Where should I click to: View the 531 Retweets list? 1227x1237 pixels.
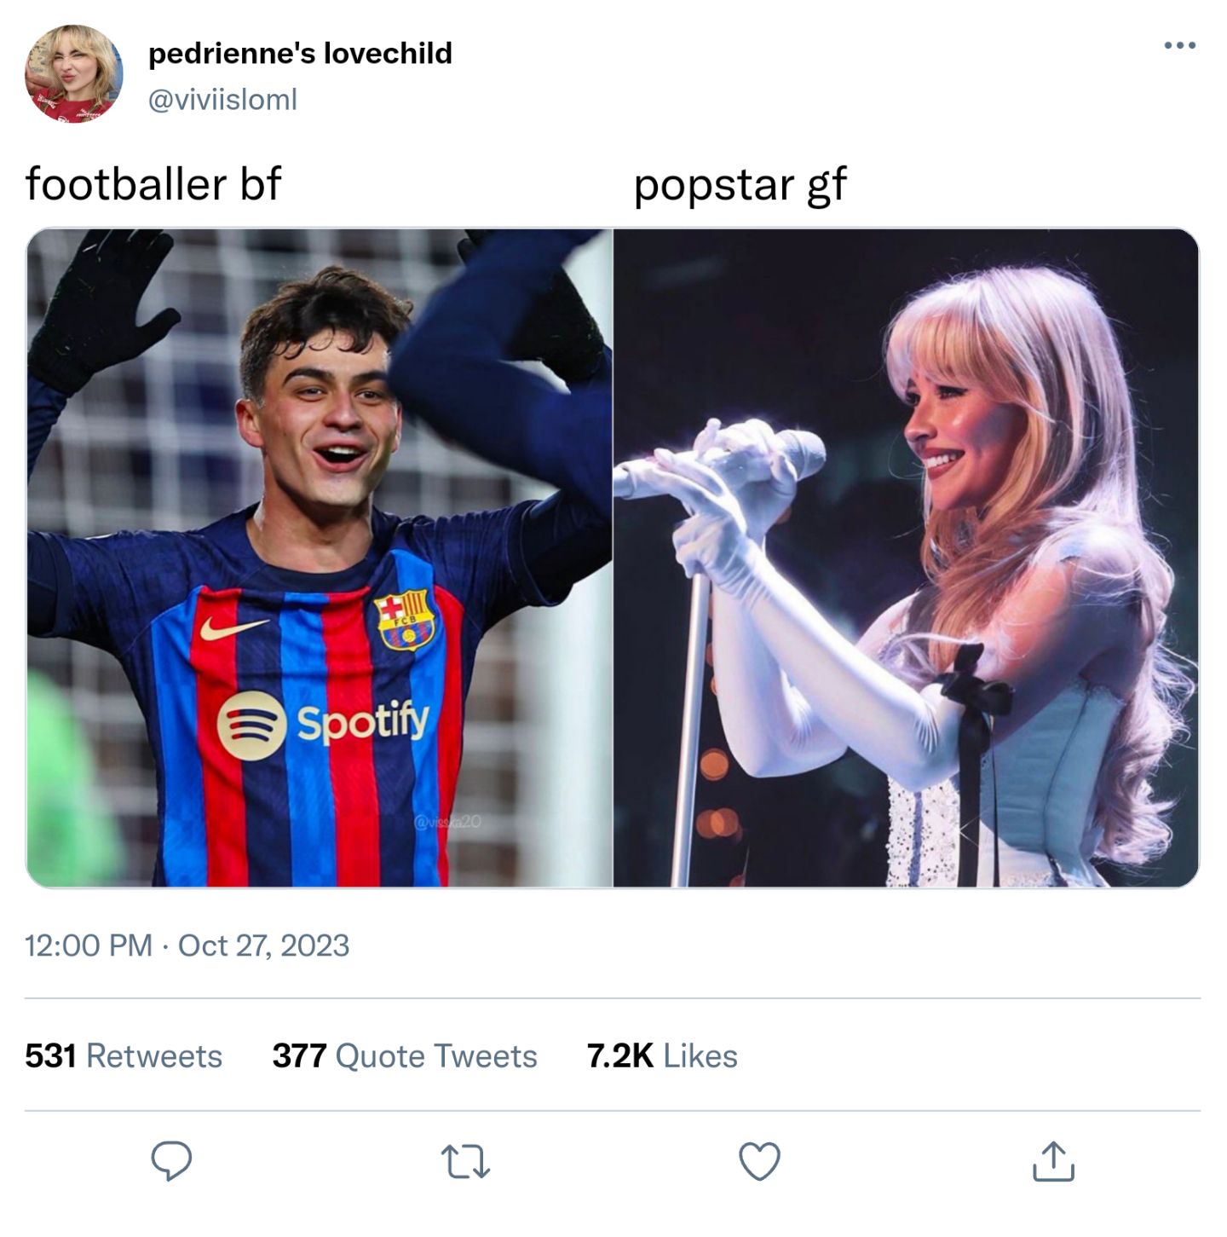124,1055
